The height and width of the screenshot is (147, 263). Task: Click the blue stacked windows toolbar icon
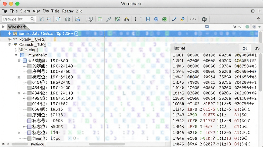[77, 19]
